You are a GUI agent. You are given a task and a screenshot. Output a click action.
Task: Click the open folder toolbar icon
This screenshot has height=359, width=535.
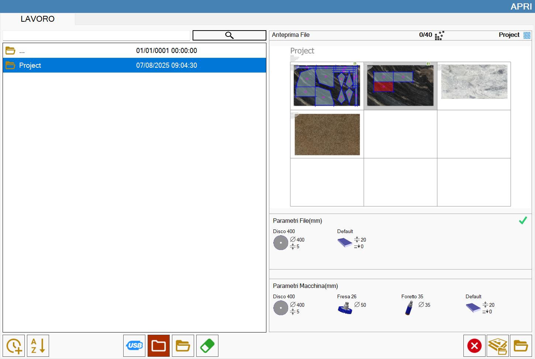[183, 346]
